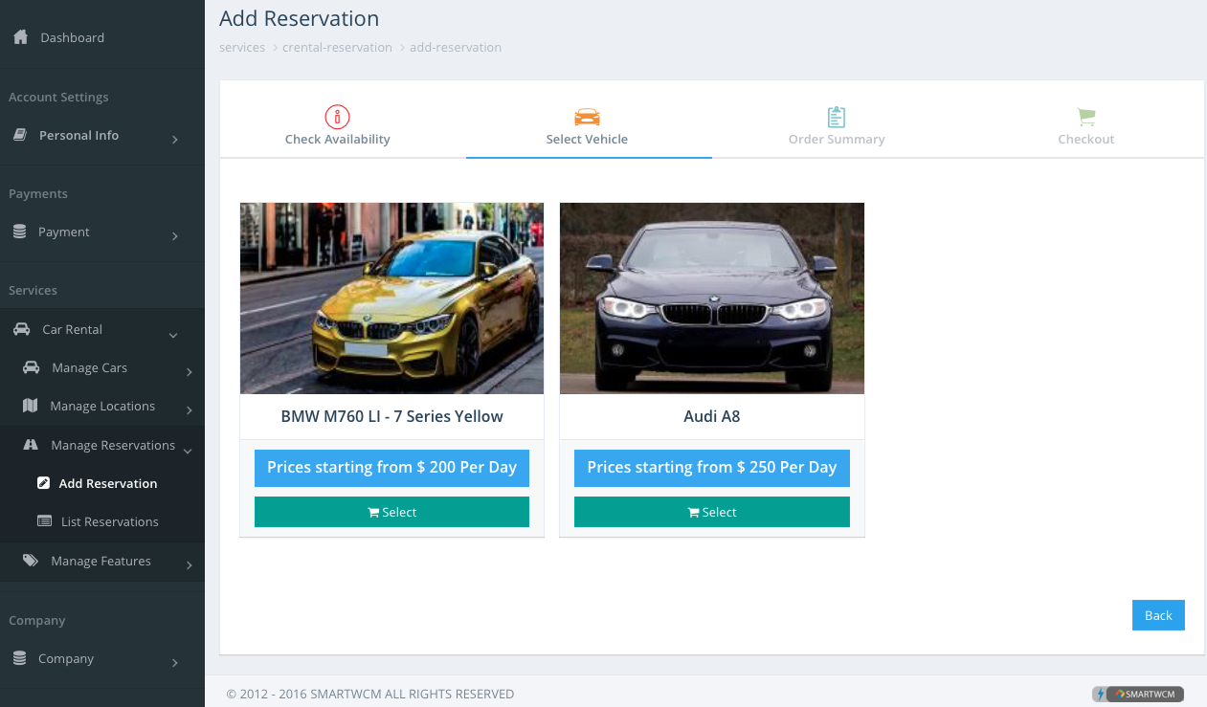Image resolution: width=1207 pixels, height=707 pixels.
Task: Click the Payments section heading
Action: coord(38,193)
